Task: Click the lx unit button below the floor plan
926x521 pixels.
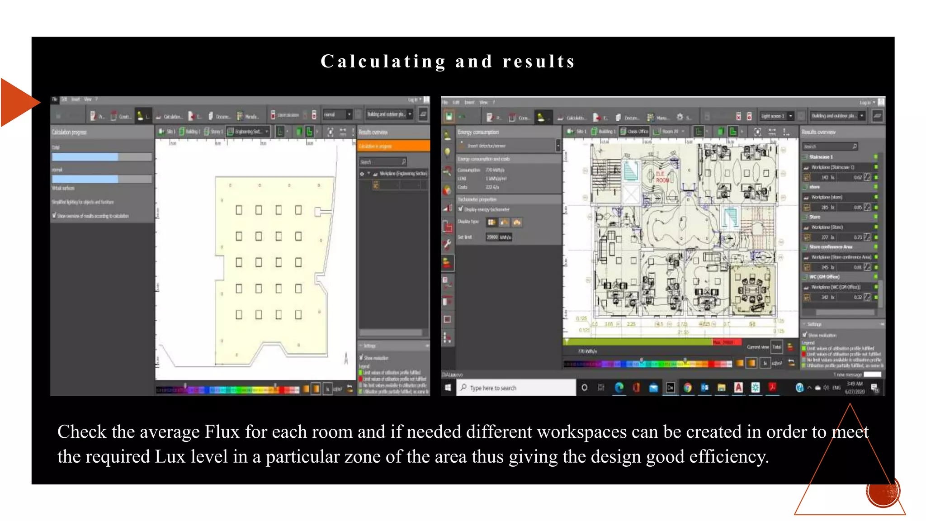Action: click(765, 363)
